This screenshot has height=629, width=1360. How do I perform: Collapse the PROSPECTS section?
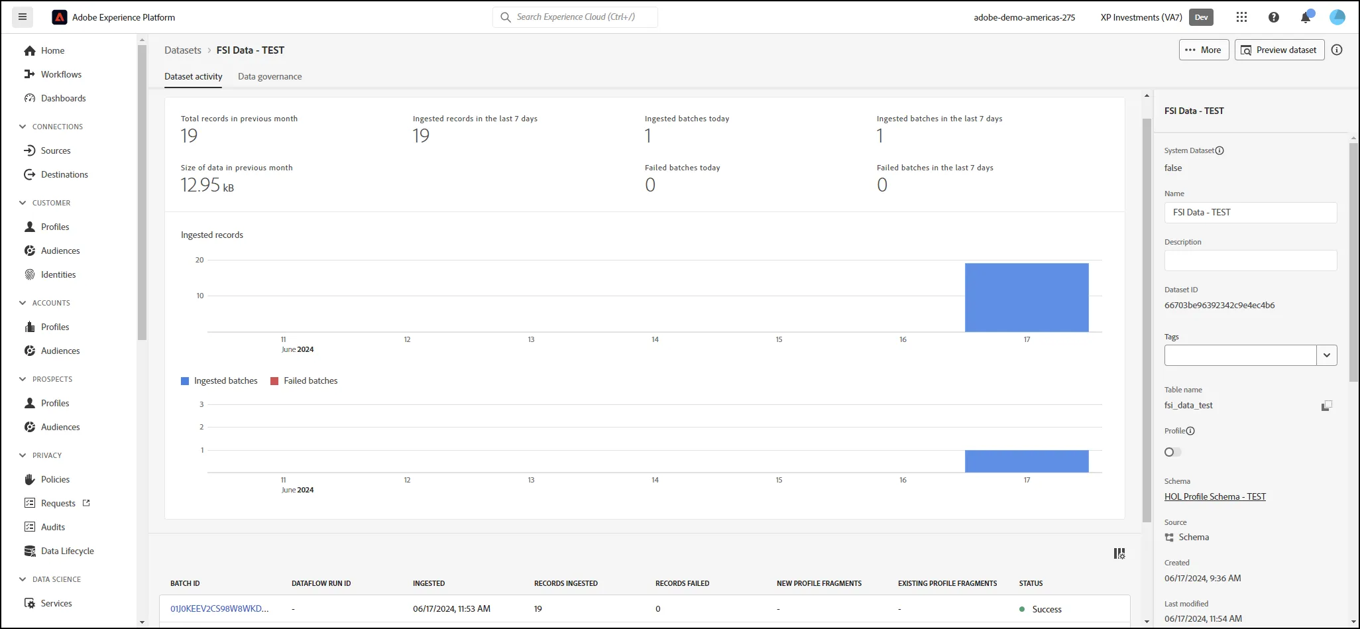pos(23,379)
